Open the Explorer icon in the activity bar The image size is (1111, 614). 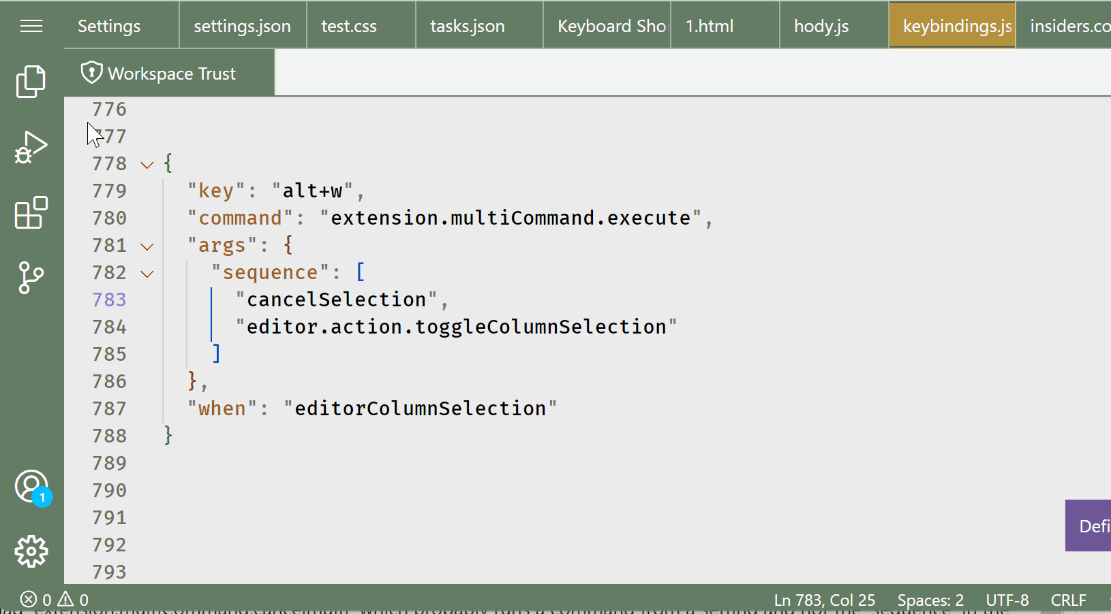(x=31, y=80)
